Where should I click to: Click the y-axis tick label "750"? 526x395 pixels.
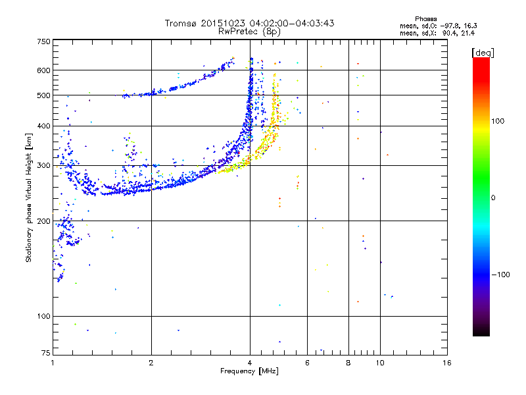pyautogui.click(x=43, y=41)
